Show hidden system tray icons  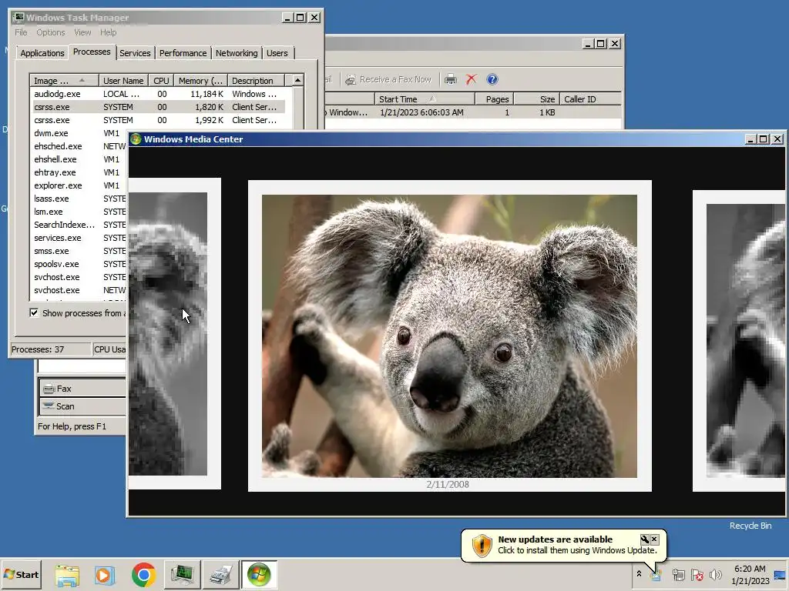click(x=639, y=574)
